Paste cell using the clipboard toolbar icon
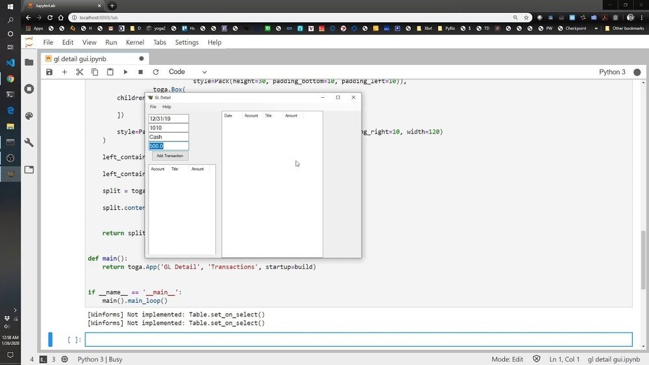The width and height of the screenshot is (649, 365). pyautogui.click(x=110, y=72)
